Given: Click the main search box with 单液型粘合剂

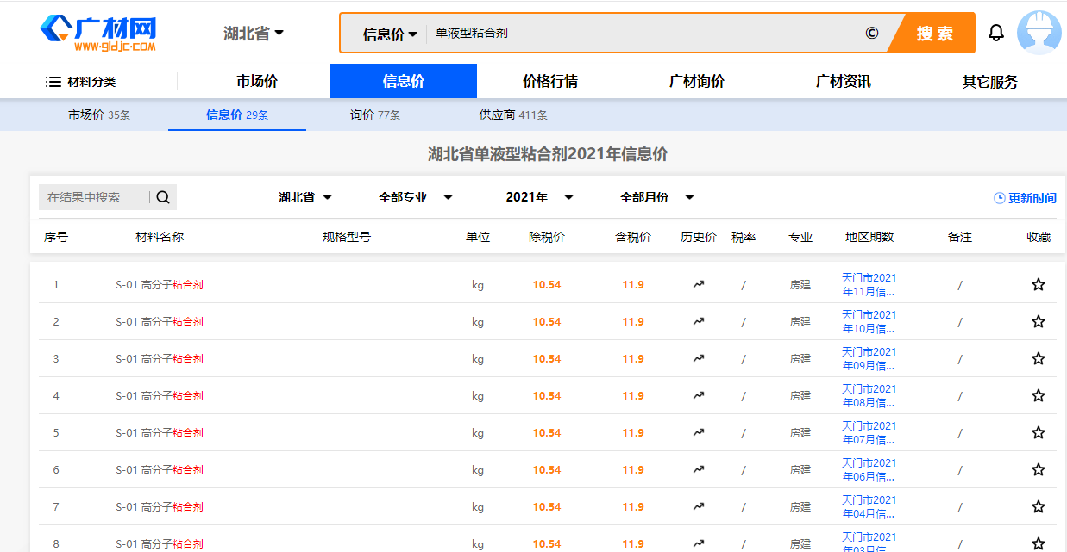Looking at the screenshot, I should 643,34.
